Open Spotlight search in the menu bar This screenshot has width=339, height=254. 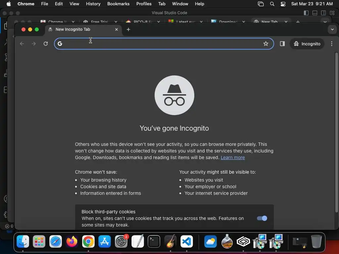(x=272, y=4)
